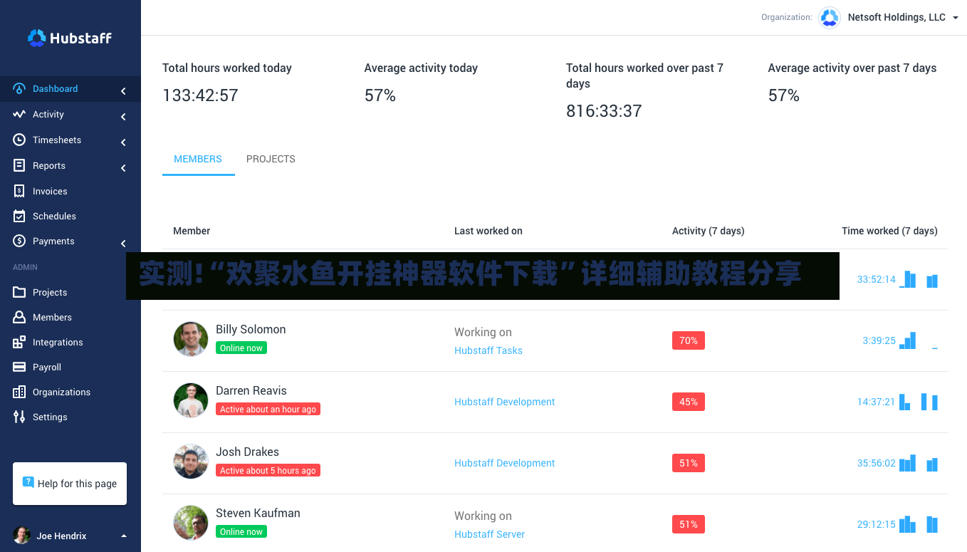Click Darren Reavis's avatar photo
Viewport: 967px width, 552px height.
click(191, 400)
